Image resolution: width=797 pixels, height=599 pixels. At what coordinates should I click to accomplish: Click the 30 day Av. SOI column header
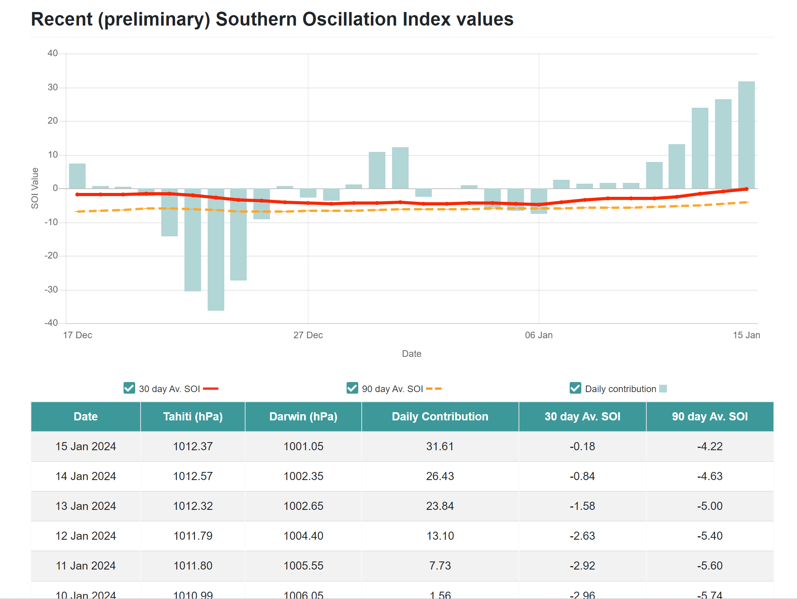pos(582,417)
